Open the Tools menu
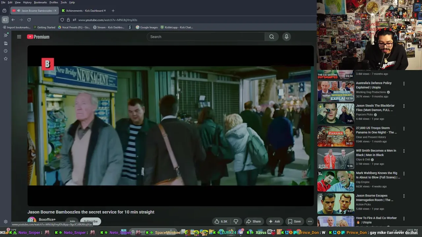The width and height of the screenshot is (422, 237). 64,2
